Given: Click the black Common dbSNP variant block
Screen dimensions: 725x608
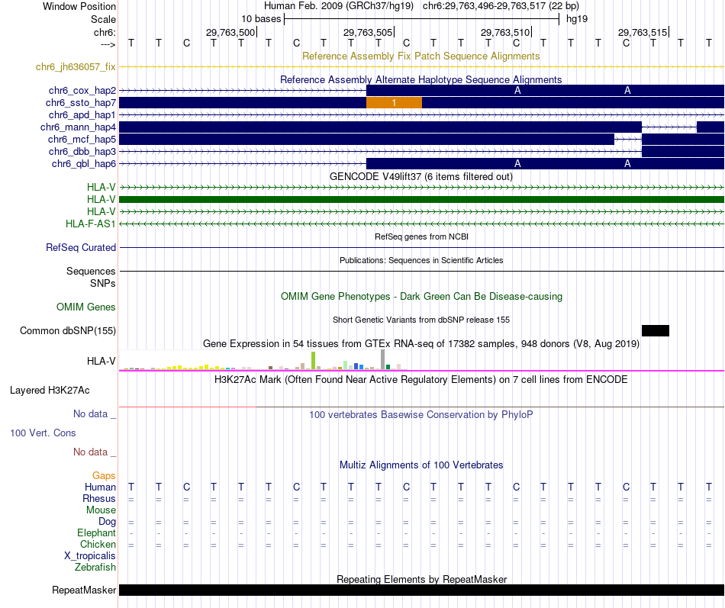Looking at the screenshot, I should click(x=656, y=330).
